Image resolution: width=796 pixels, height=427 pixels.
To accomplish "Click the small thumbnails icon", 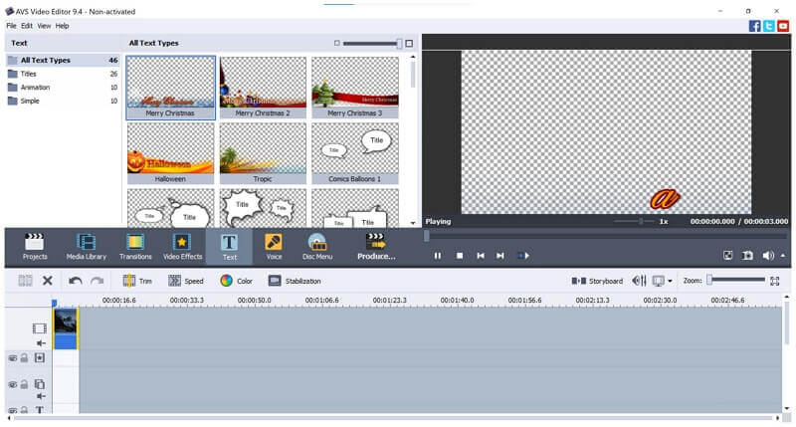I will pyautogui.click(x=336, y=43).
